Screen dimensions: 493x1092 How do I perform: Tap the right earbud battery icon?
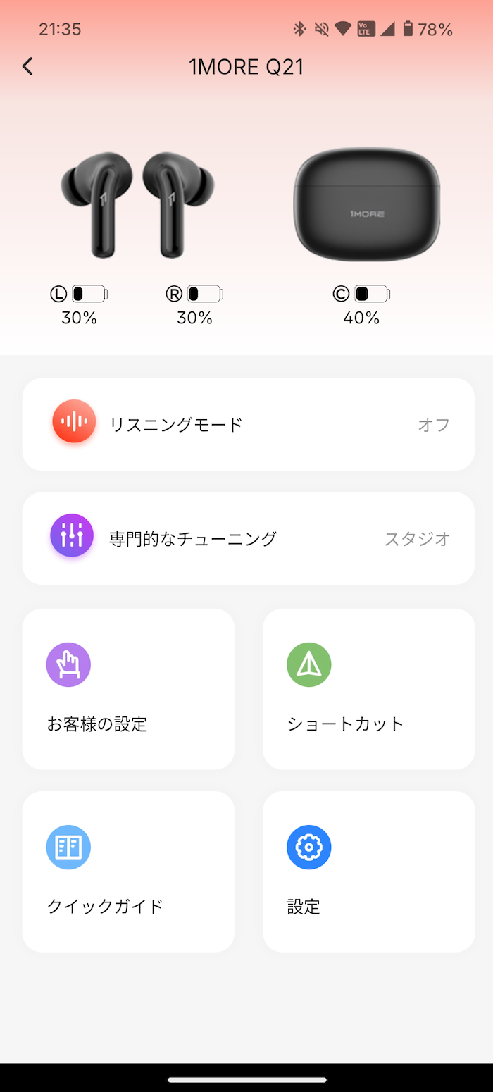(x=205, y=294)
